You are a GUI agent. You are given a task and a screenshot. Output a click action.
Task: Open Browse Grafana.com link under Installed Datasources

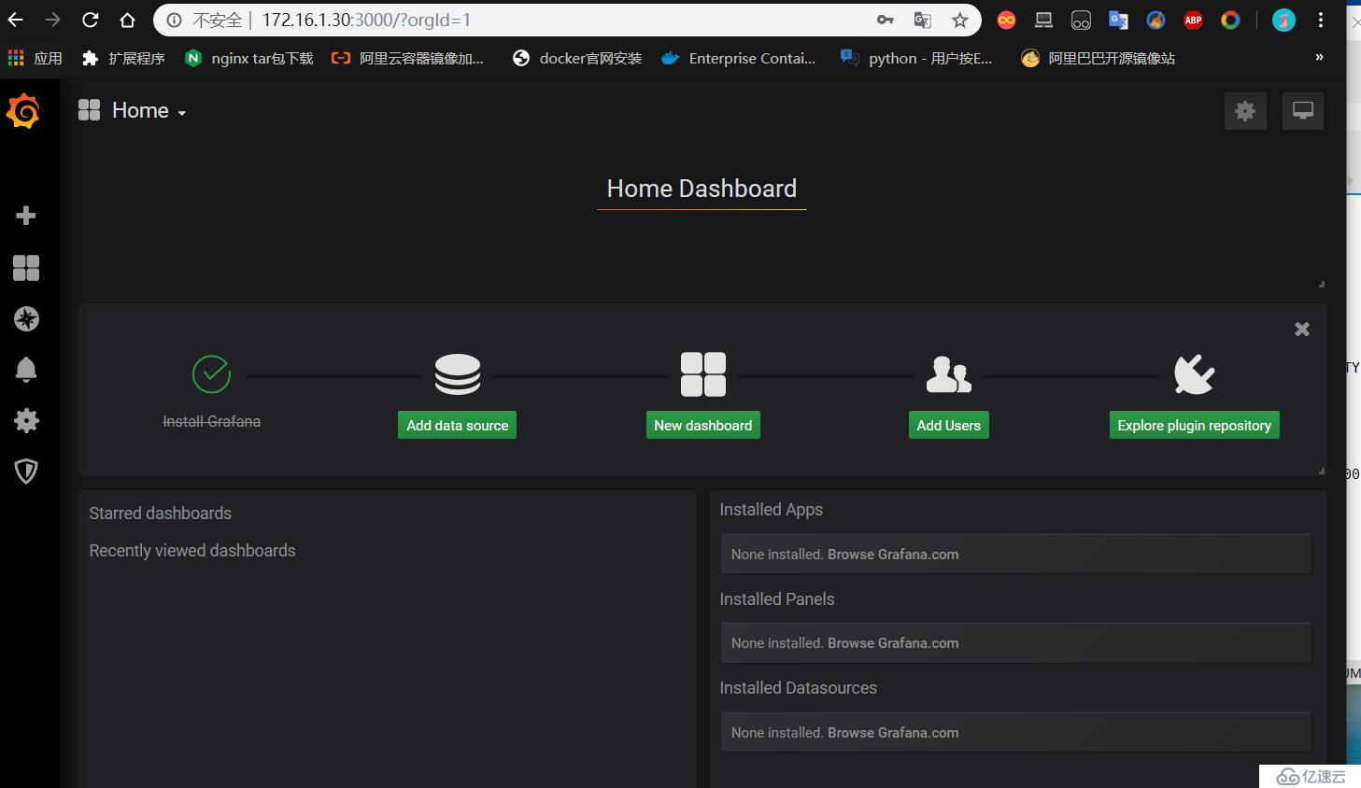click(x=893, y=733)
